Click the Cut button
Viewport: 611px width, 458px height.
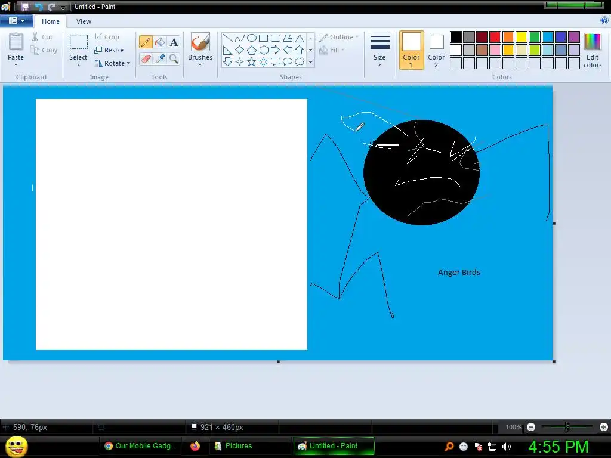pyautogui.click(x=42, y=37)
